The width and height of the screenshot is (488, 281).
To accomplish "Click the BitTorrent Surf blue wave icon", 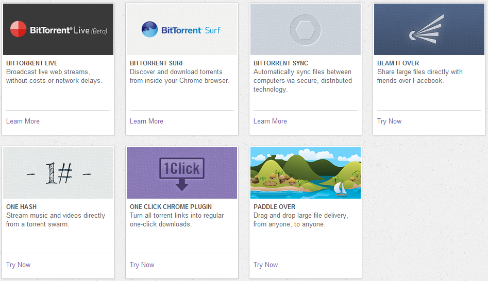I will (150, 29).
